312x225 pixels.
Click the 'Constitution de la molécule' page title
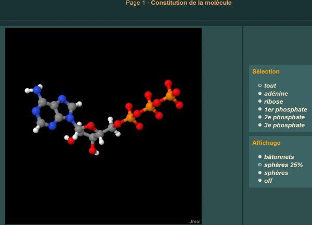tap(191, 3)
